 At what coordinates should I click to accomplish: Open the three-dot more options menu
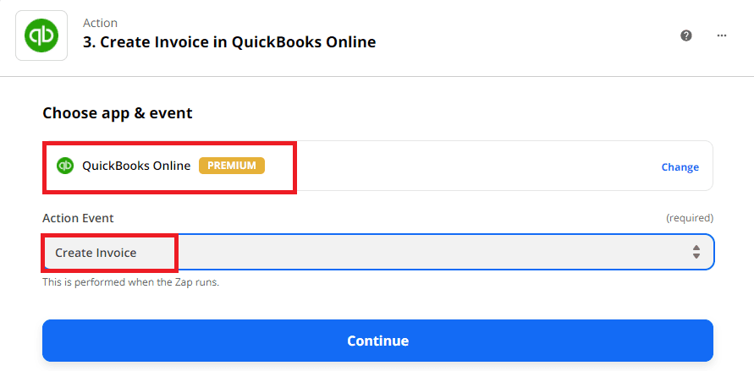point(722,35)
